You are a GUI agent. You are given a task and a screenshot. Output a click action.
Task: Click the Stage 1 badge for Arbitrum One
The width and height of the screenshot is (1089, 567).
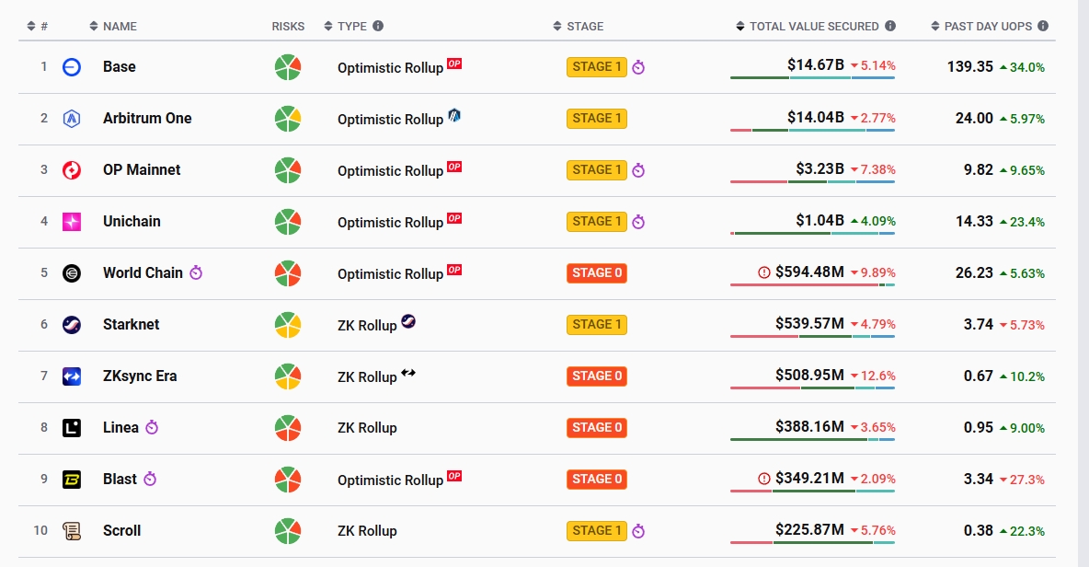tap(597, 119)
